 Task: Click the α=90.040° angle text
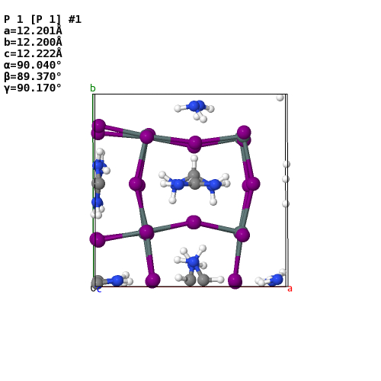tap(33, 65)
